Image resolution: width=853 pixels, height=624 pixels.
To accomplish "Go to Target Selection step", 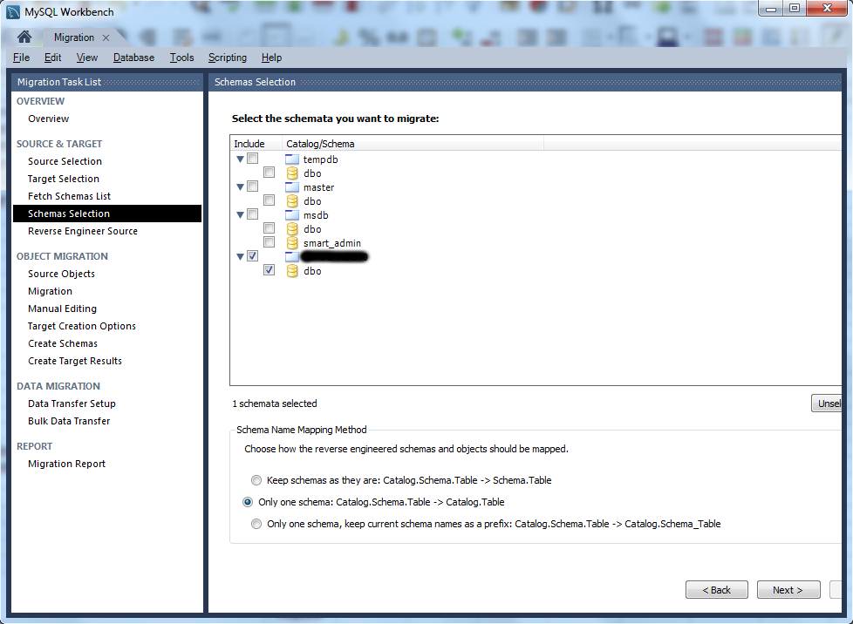I will (x=64, y=179).
